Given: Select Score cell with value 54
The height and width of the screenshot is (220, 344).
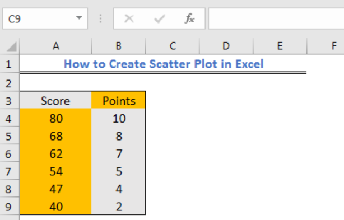Looking at the screenshot, I should 55,171.
